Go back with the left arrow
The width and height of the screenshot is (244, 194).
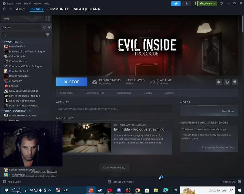pos(4,9)
